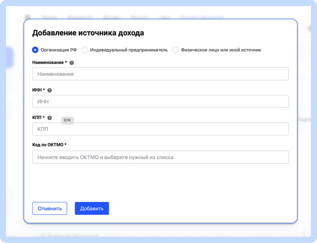Click the ИНН * label text
The image size is (317, 243).
coord(38,90)
